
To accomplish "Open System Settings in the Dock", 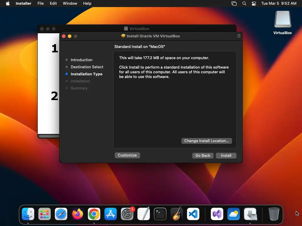I will pyautogui.click(x=127, y=214).
